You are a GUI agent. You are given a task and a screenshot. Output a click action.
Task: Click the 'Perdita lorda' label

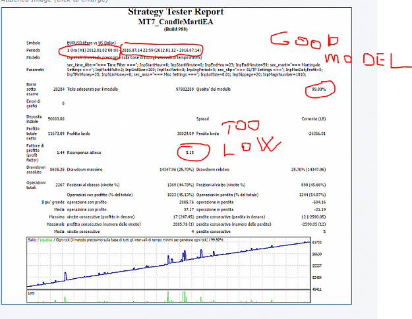tap(207, 134)
